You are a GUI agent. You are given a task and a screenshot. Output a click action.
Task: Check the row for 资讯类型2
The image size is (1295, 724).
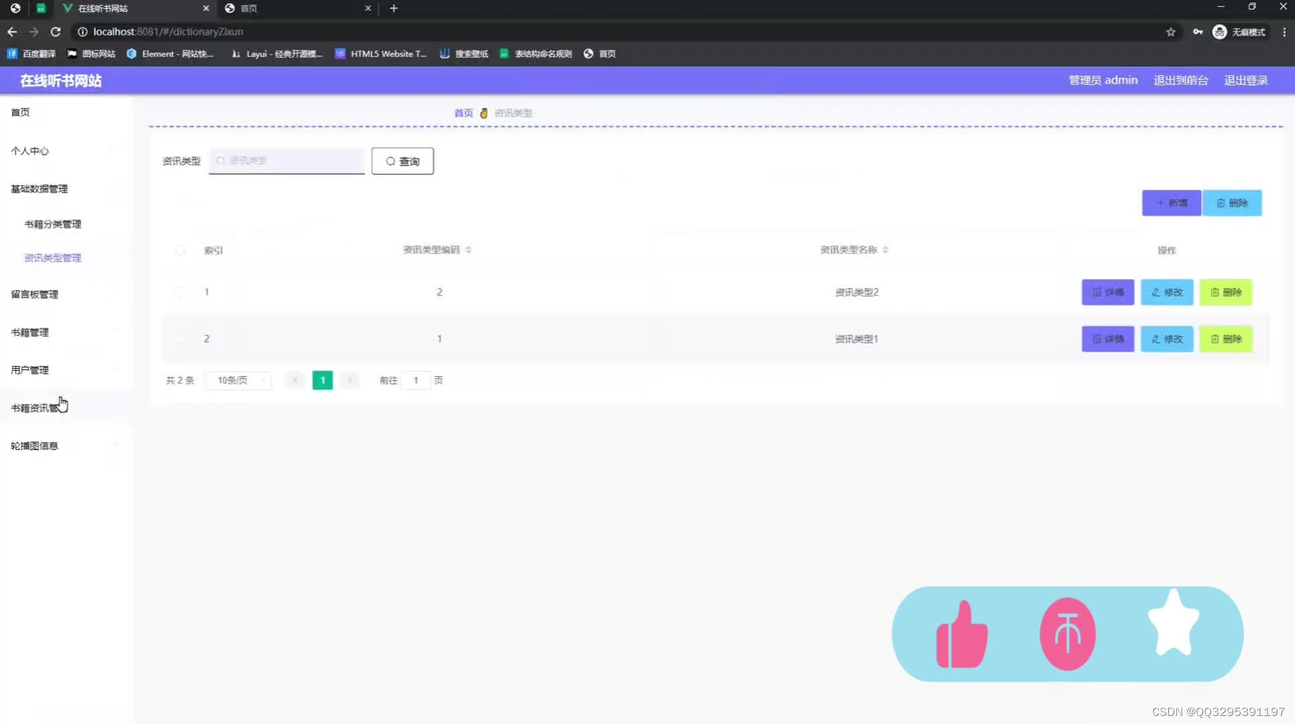point(178,292)
